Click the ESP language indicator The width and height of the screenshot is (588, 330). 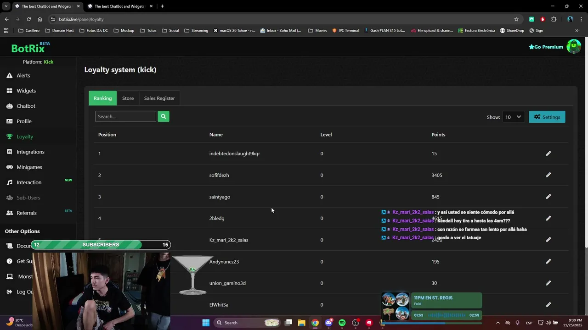tap(529, 323)
